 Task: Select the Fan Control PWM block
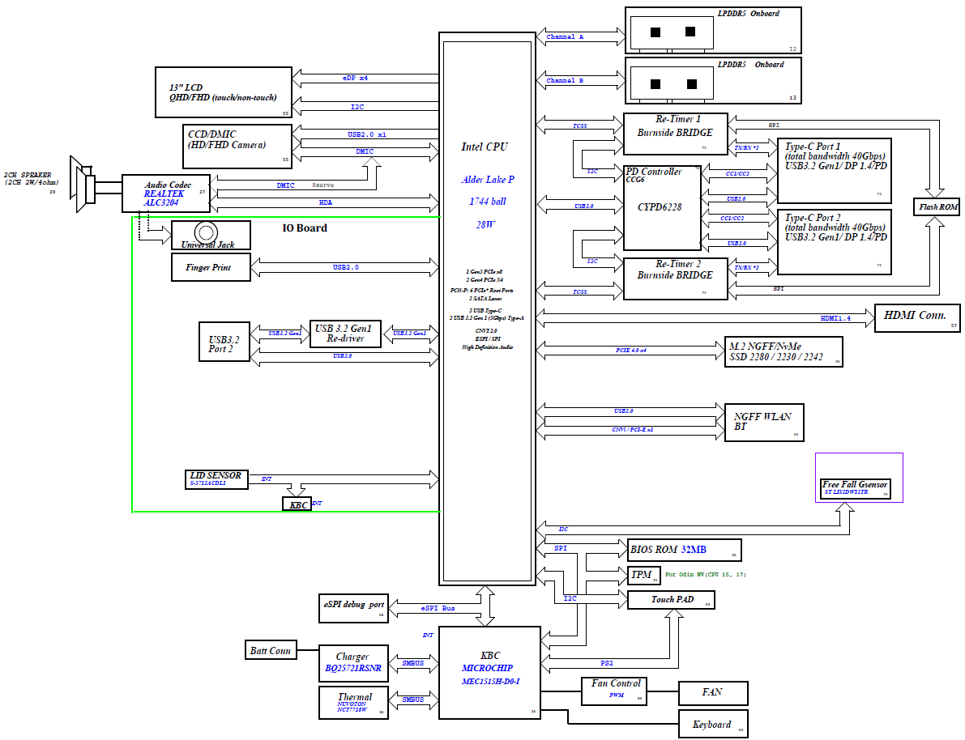click(615, 691)
